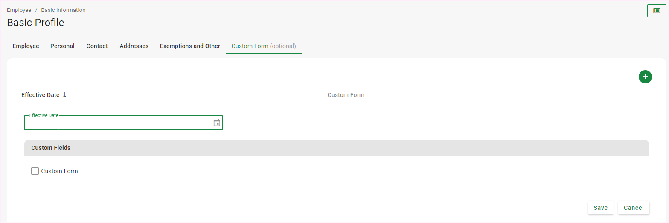Viewport: 669px width, 223px height.
Task: Collapse the Custom Fields section header
Action: pyautogui.click(x=336, y=148)
